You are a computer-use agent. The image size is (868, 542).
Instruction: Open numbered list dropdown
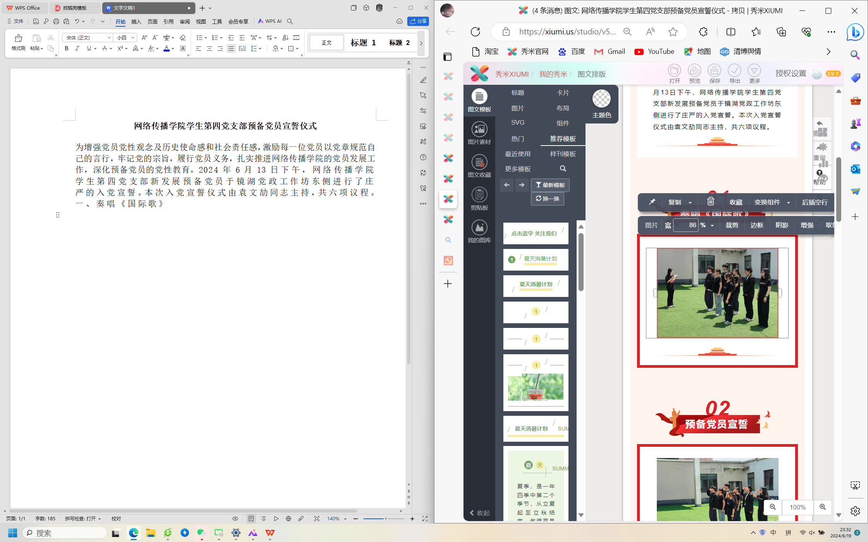(221, 38)
